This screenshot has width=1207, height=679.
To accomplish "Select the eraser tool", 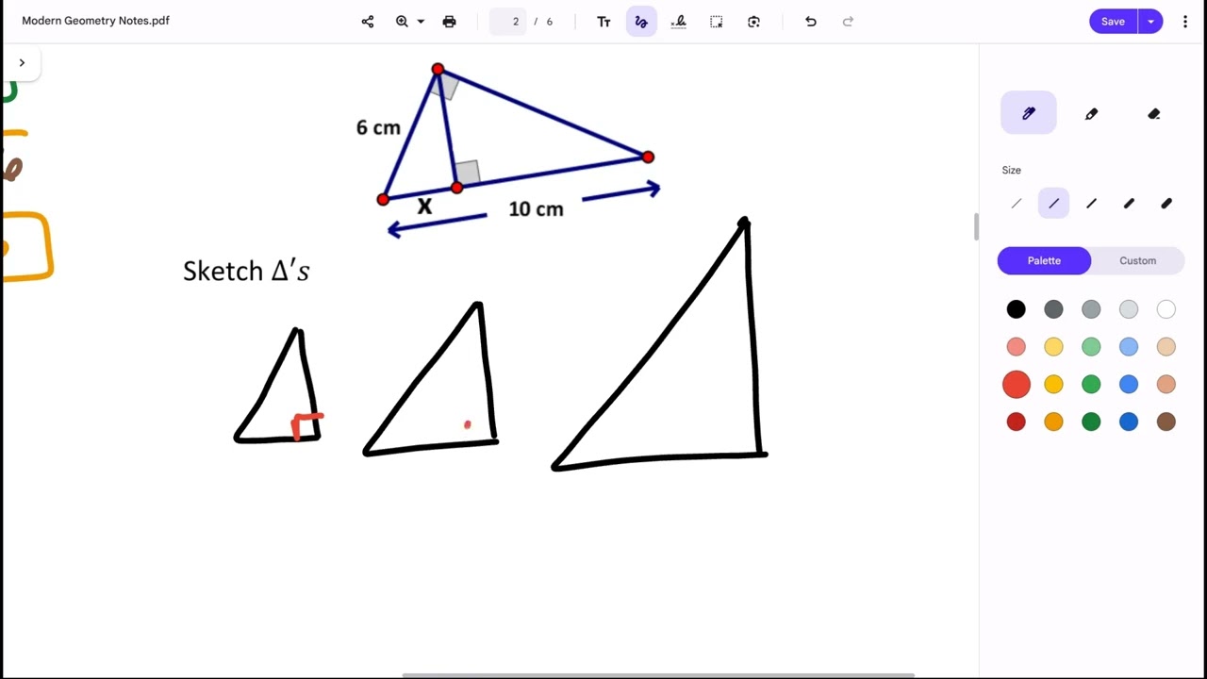I will point(1154,113).
